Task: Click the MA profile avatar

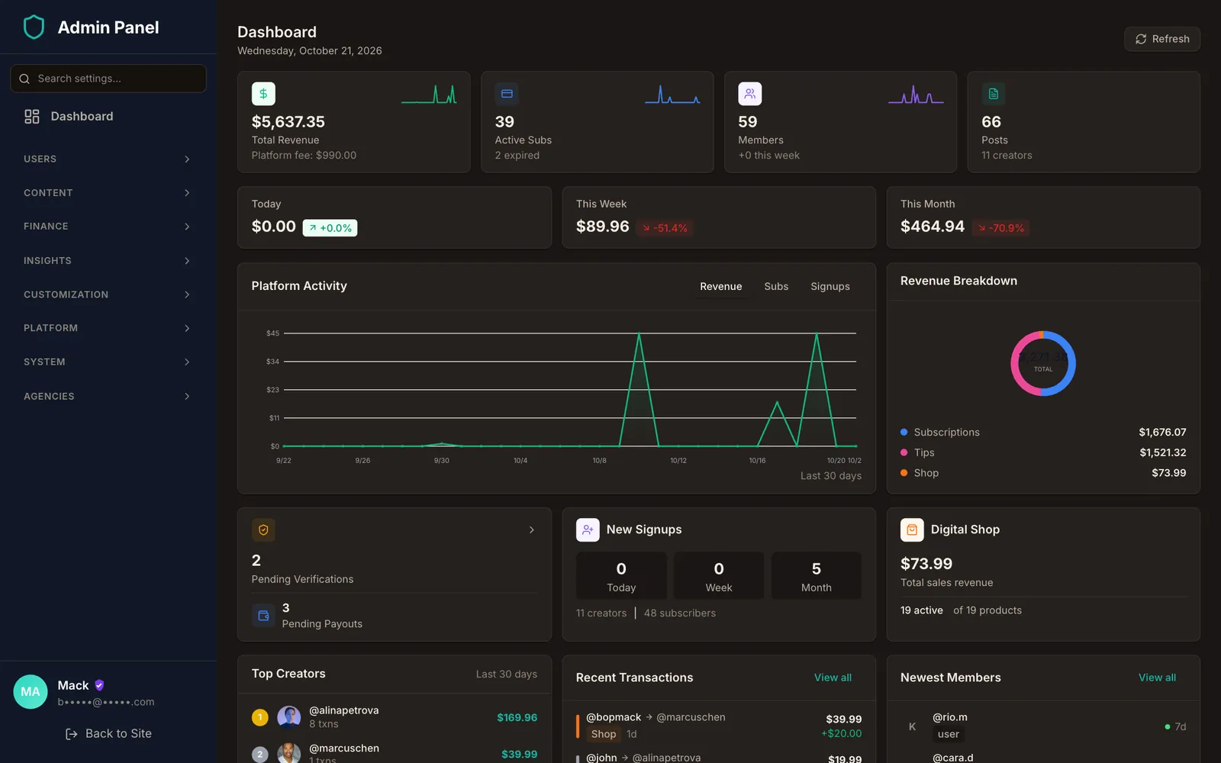Action: point(31,692)
